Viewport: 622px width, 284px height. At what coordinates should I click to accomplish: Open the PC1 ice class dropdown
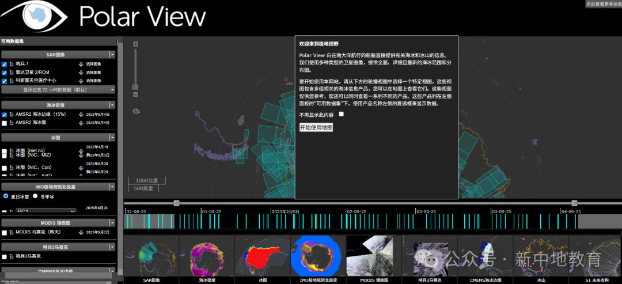coord(45,211)
